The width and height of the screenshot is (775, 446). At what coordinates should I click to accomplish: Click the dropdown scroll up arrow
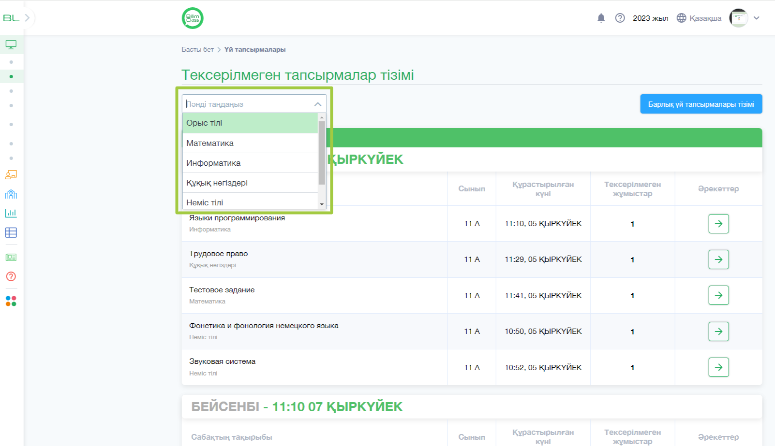[x=322, y=117]
